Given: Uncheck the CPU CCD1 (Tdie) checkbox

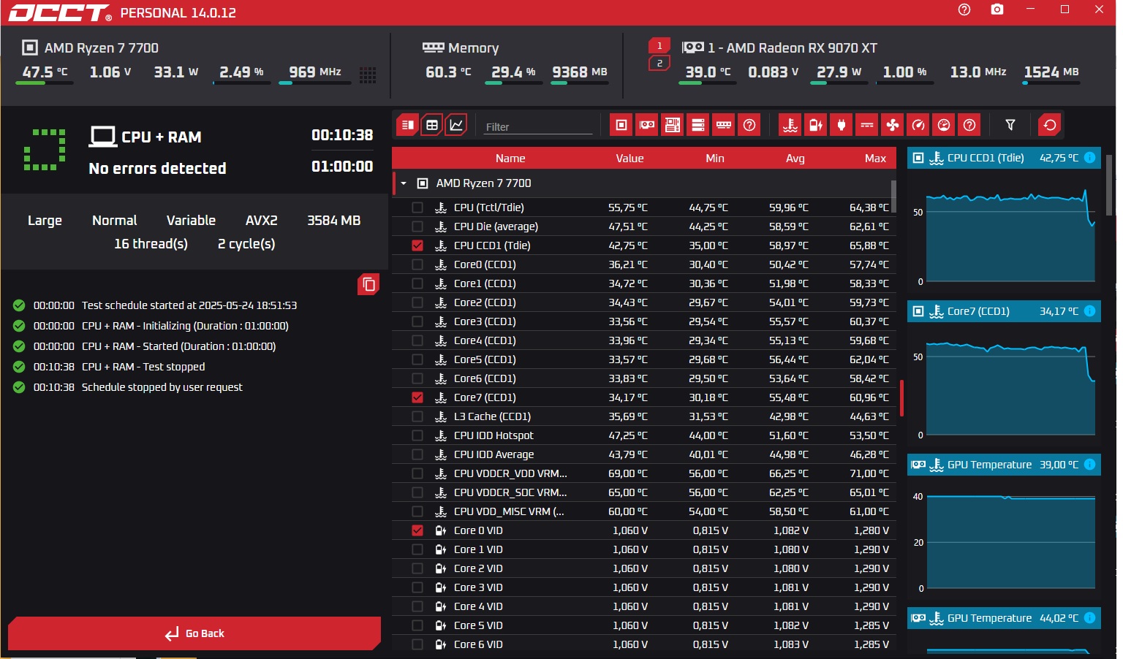Looking at the screenshot, I should click(x=417, y=245).
